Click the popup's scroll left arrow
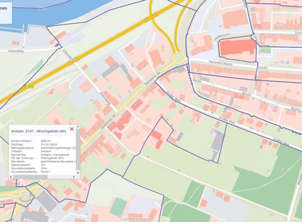This screenshot has height=222, width=302. 11,177
